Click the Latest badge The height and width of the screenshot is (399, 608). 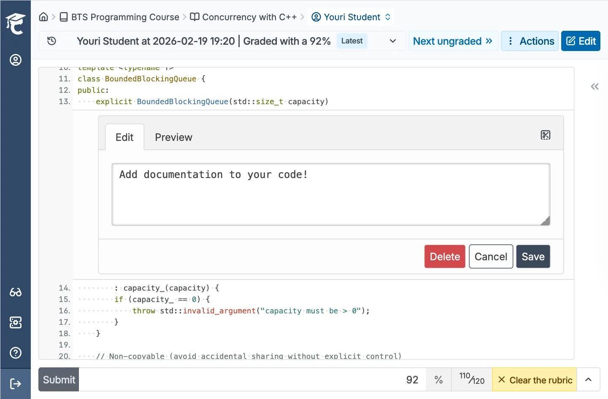352,41
